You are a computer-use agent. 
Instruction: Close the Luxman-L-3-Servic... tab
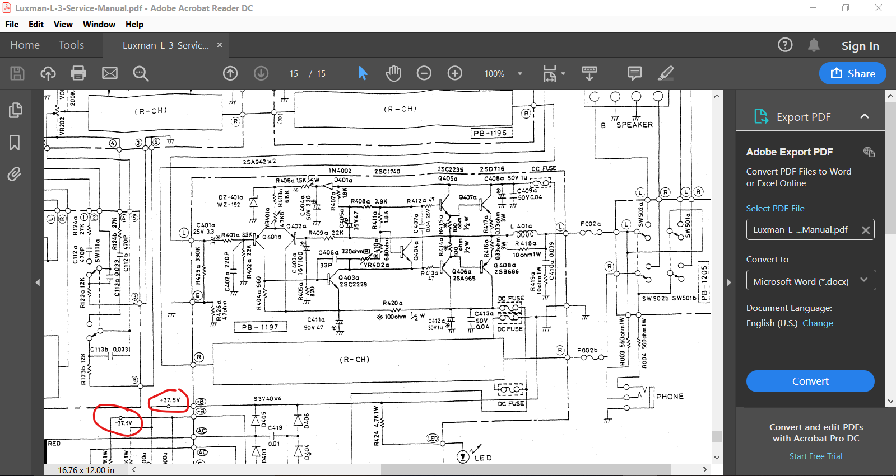point(220,45)
